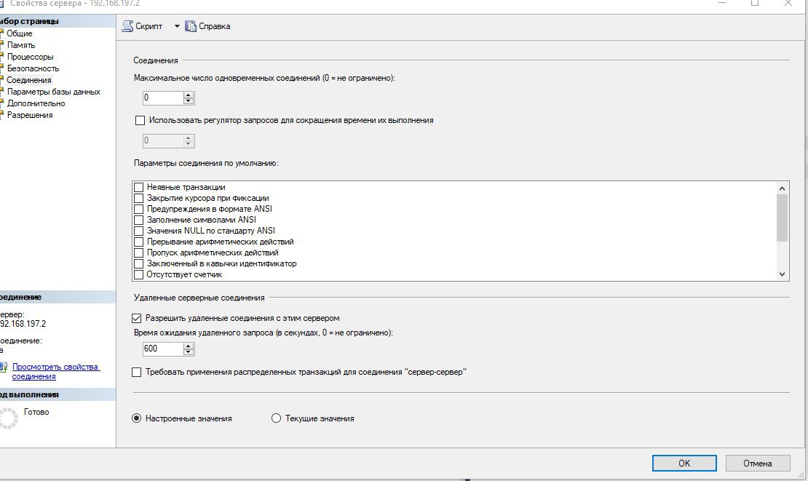Image resolution: width=808 pixels, height=481 pixels.
Task: Open the Память page
Action: coord(20,45)
